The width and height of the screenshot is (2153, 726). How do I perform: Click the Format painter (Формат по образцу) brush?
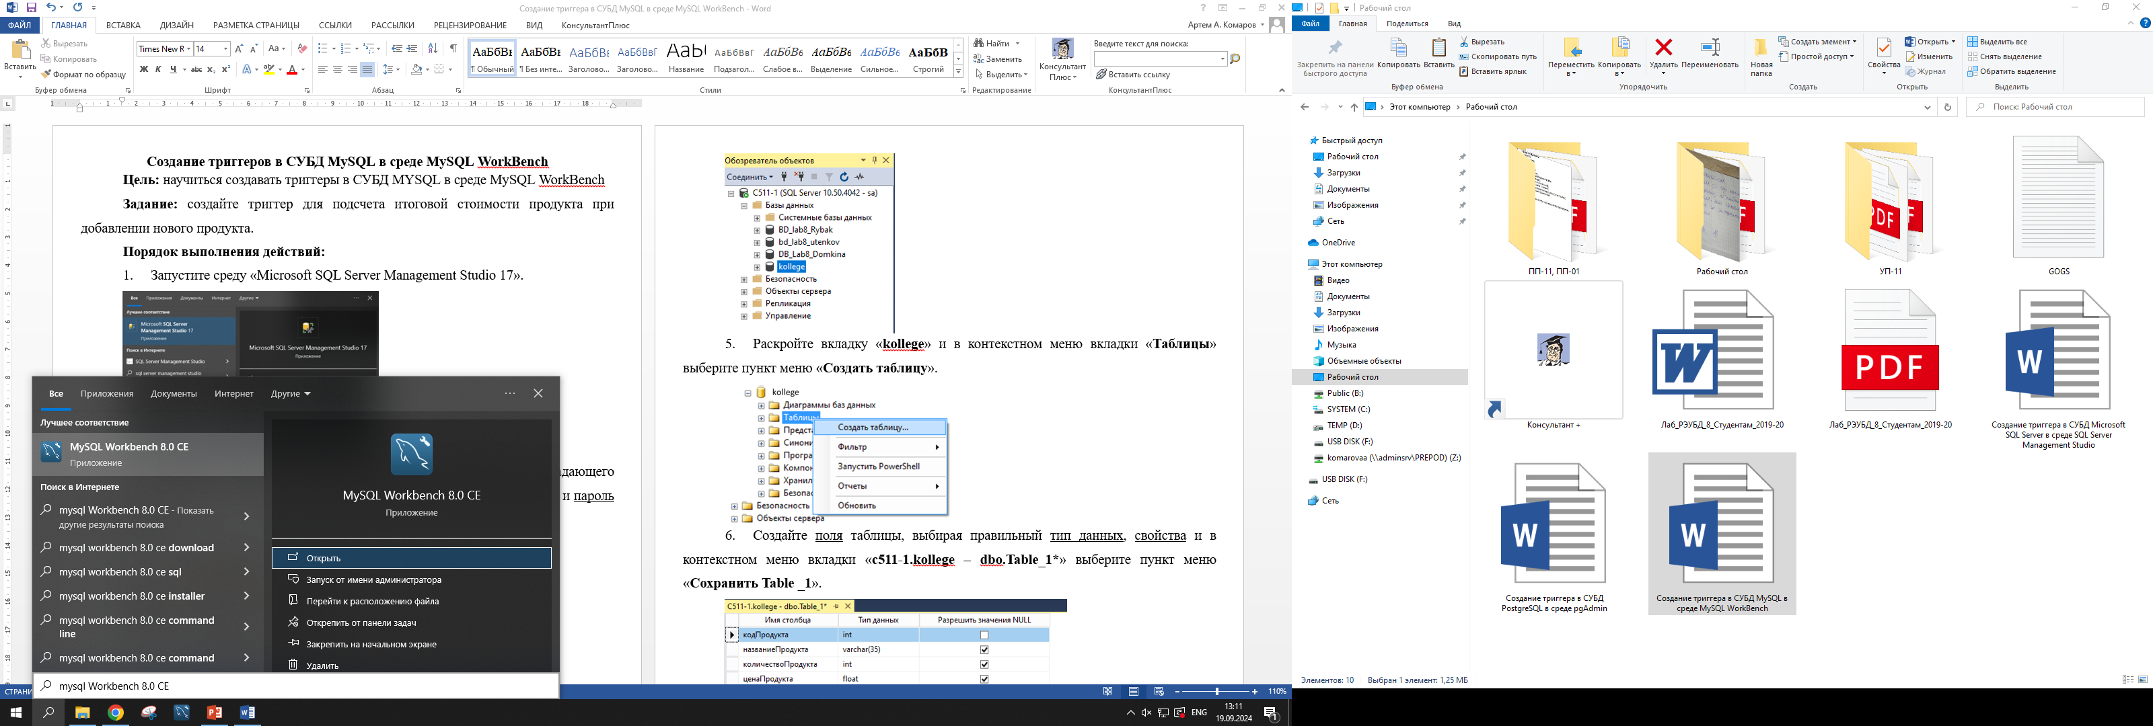click(46, 75)
